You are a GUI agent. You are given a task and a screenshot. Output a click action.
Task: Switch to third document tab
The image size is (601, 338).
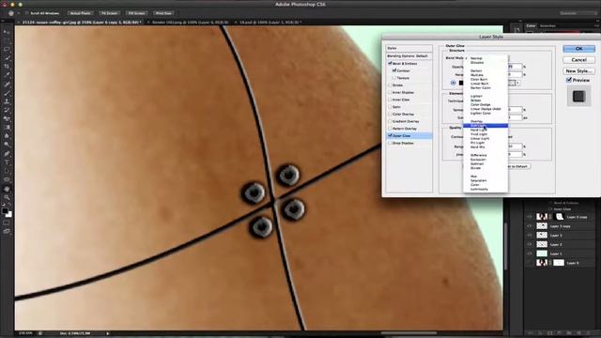click(x=270, y=23)
